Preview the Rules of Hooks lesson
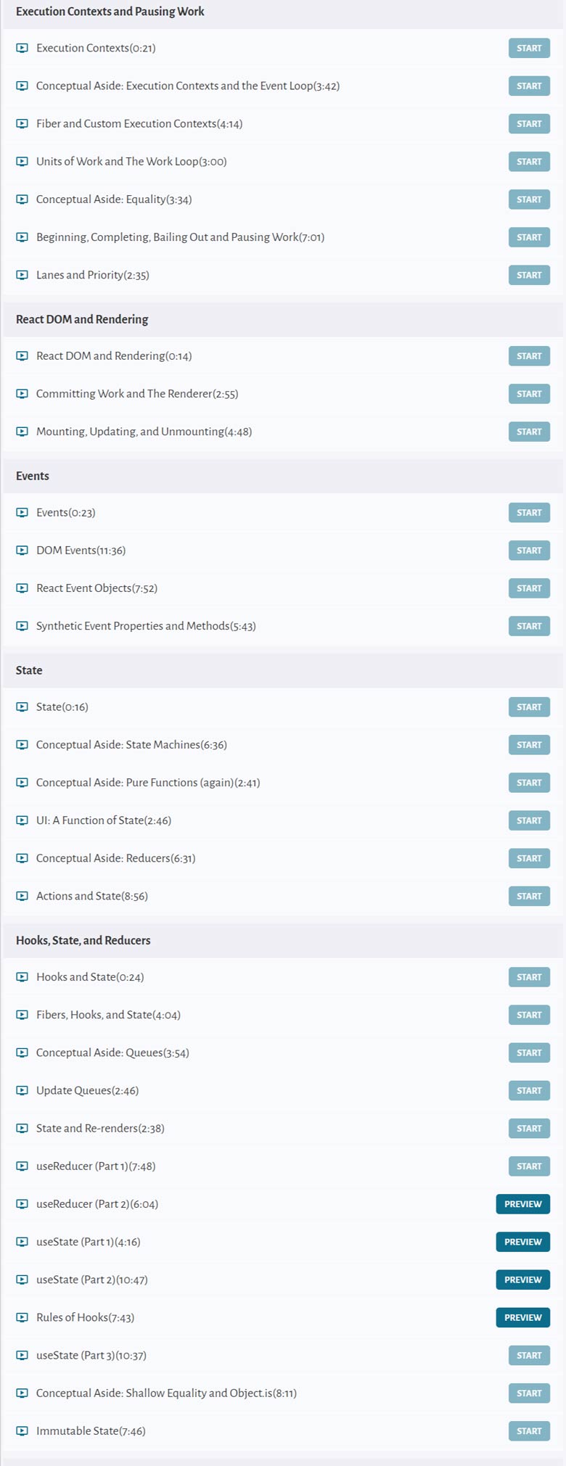 pos(523,1317)
